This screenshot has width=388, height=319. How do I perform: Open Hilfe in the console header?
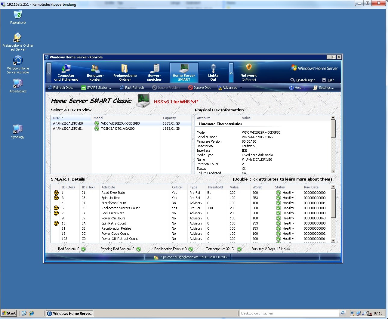coord(328,80)
